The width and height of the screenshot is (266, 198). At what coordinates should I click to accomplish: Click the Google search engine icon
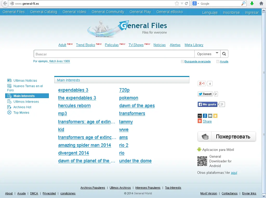195,3
